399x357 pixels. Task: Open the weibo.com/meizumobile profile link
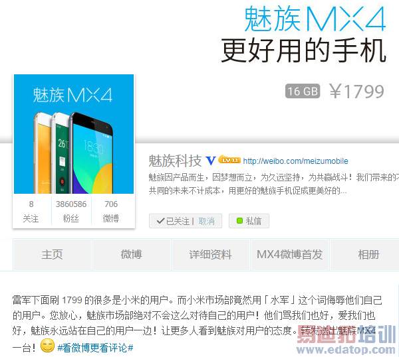point(295,161)
